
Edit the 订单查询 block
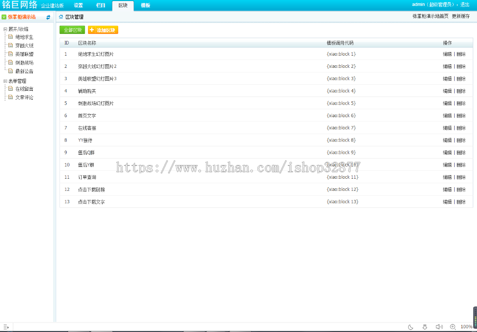(447, 177)
